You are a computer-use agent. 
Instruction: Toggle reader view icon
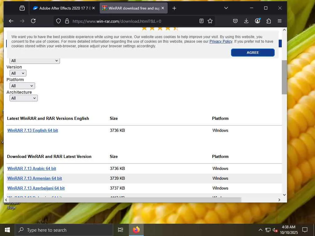pos(201,21)
